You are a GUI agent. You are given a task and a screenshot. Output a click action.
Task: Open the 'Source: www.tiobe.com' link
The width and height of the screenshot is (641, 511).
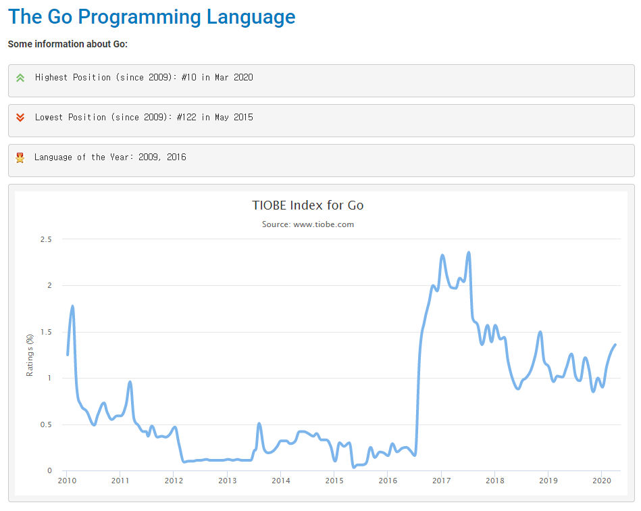308,224
